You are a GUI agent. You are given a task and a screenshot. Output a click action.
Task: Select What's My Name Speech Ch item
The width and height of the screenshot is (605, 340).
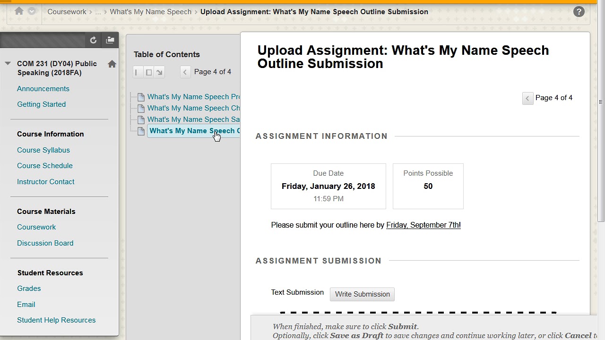point(194,108)
